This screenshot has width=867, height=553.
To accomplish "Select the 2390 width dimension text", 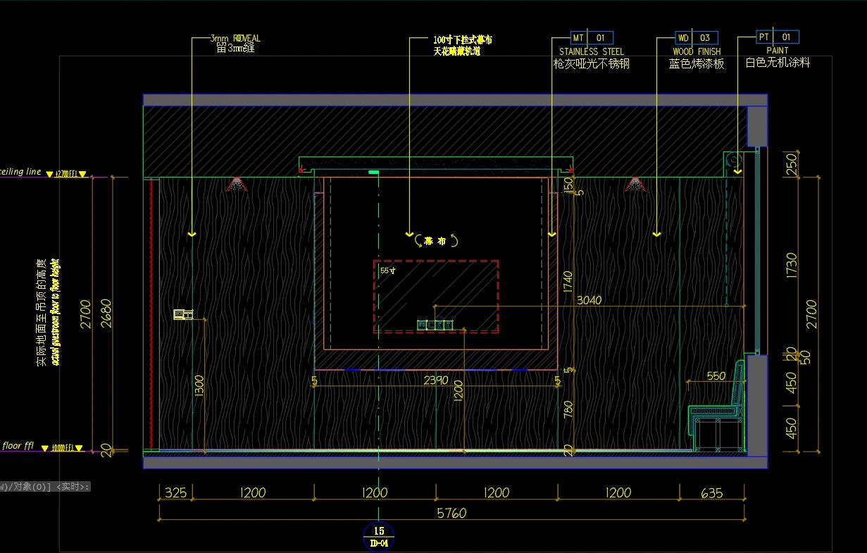I will tap(435, 380).
